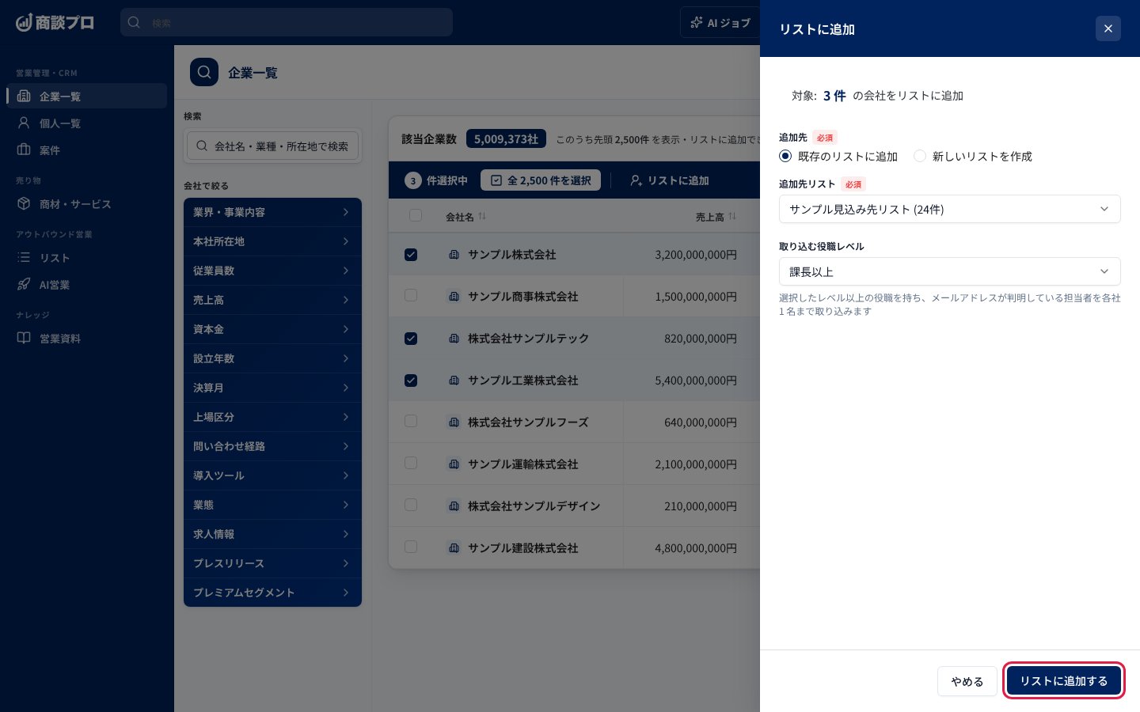The width and height of the screenshot is (1140, 712).
Task: Open 個人一覧 in the sidebar
Action: pos(87,123)
